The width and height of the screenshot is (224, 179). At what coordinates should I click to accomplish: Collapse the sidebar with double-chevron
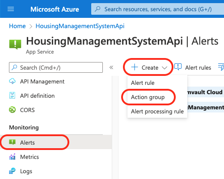click(x=111, y=67)
